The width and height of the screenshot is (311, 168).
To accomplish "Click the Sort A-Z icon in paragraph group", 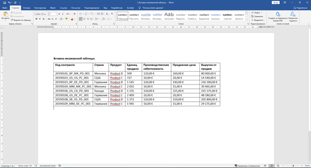I will 107,14.
